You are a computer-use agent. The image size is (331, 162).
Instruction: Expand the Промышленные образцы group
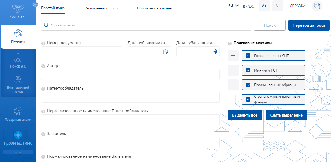point(233,85)
